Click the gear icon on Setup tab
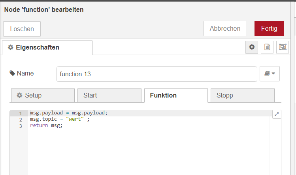The image size is (296, 175). pyautogui.click(x=19, y=96)
